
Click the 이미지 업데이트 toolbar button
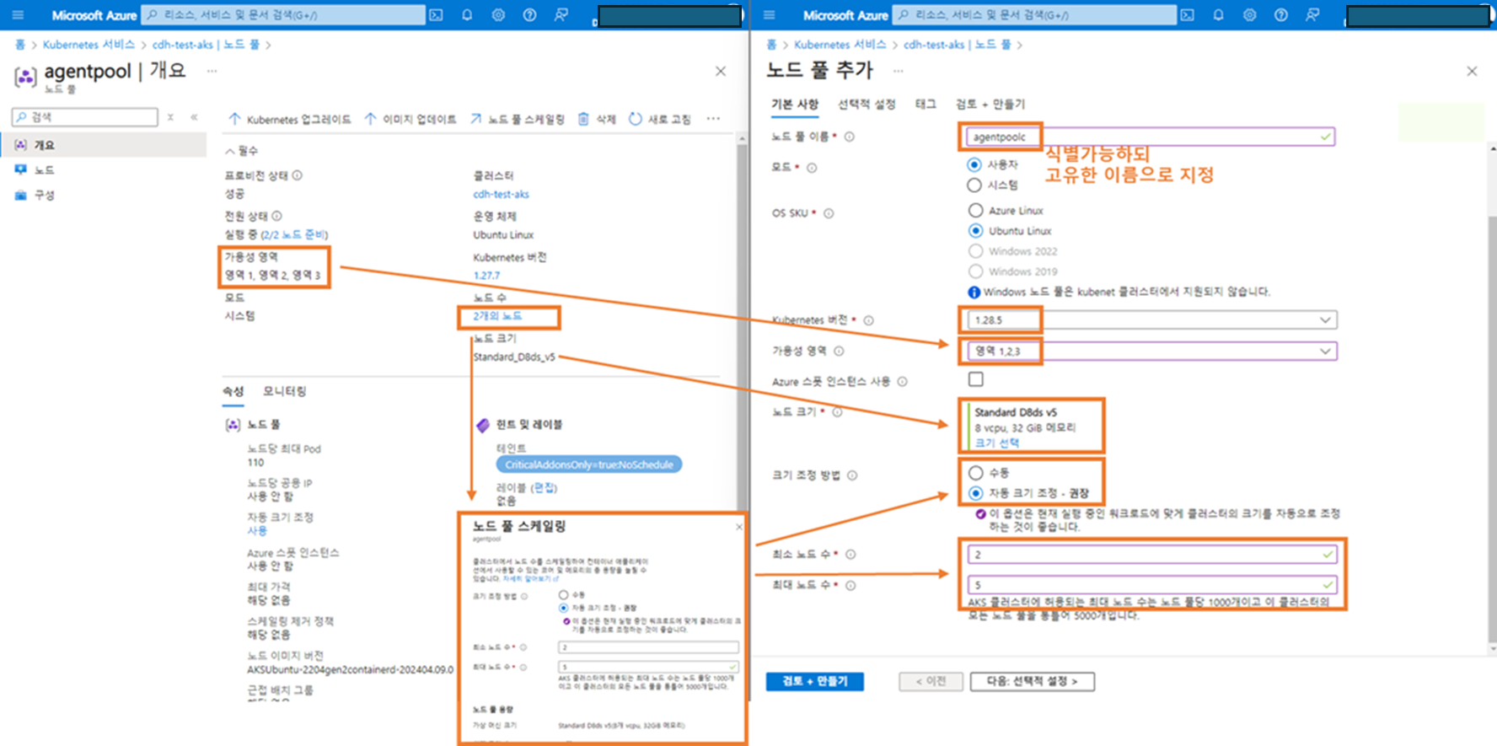coord(410,120)
